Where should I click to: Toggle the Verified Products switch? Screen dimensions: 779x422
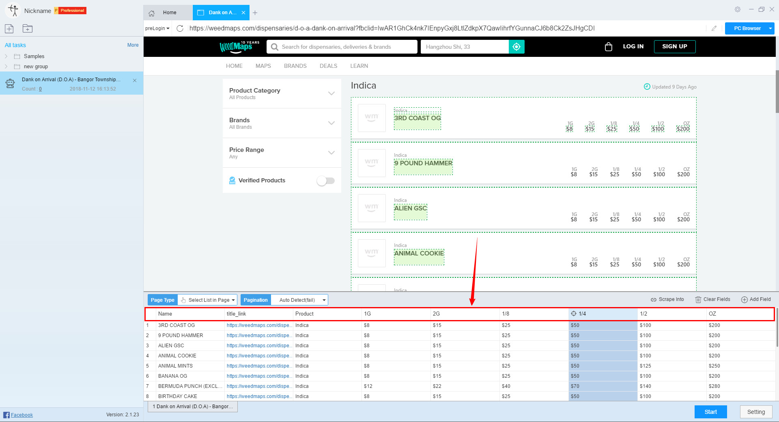click(x=326, y=181)
